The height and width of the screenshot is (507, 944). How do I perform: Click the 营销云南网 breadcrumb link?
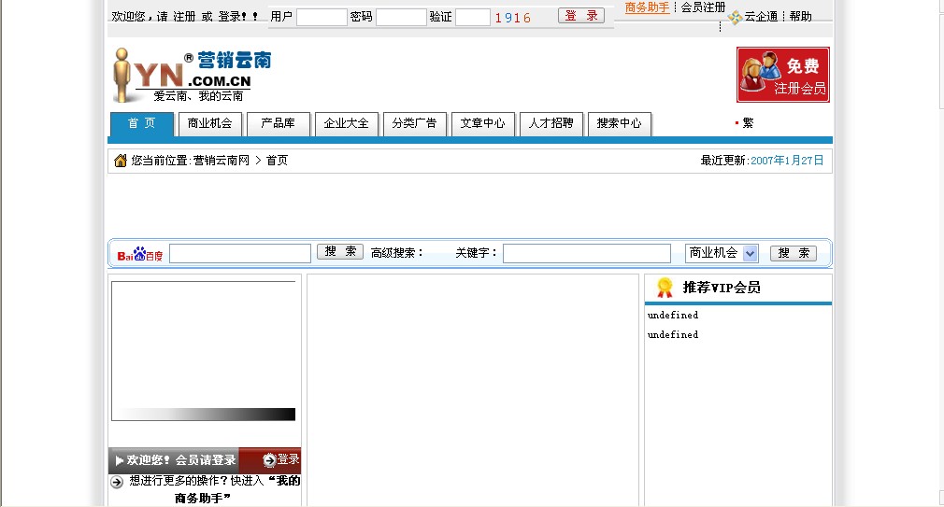point(221,161)
